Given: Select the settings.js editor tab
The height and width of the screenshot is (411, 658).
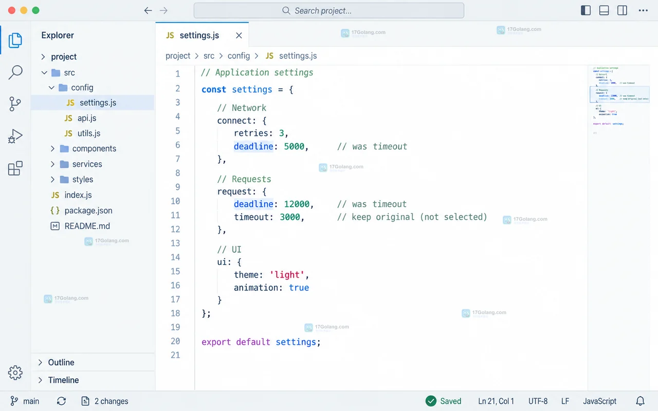Looking at the screenshot, I should 202,35.
